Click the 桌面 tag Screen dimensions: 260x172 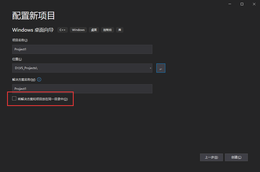pyautogui.click(x=94, y=30)
